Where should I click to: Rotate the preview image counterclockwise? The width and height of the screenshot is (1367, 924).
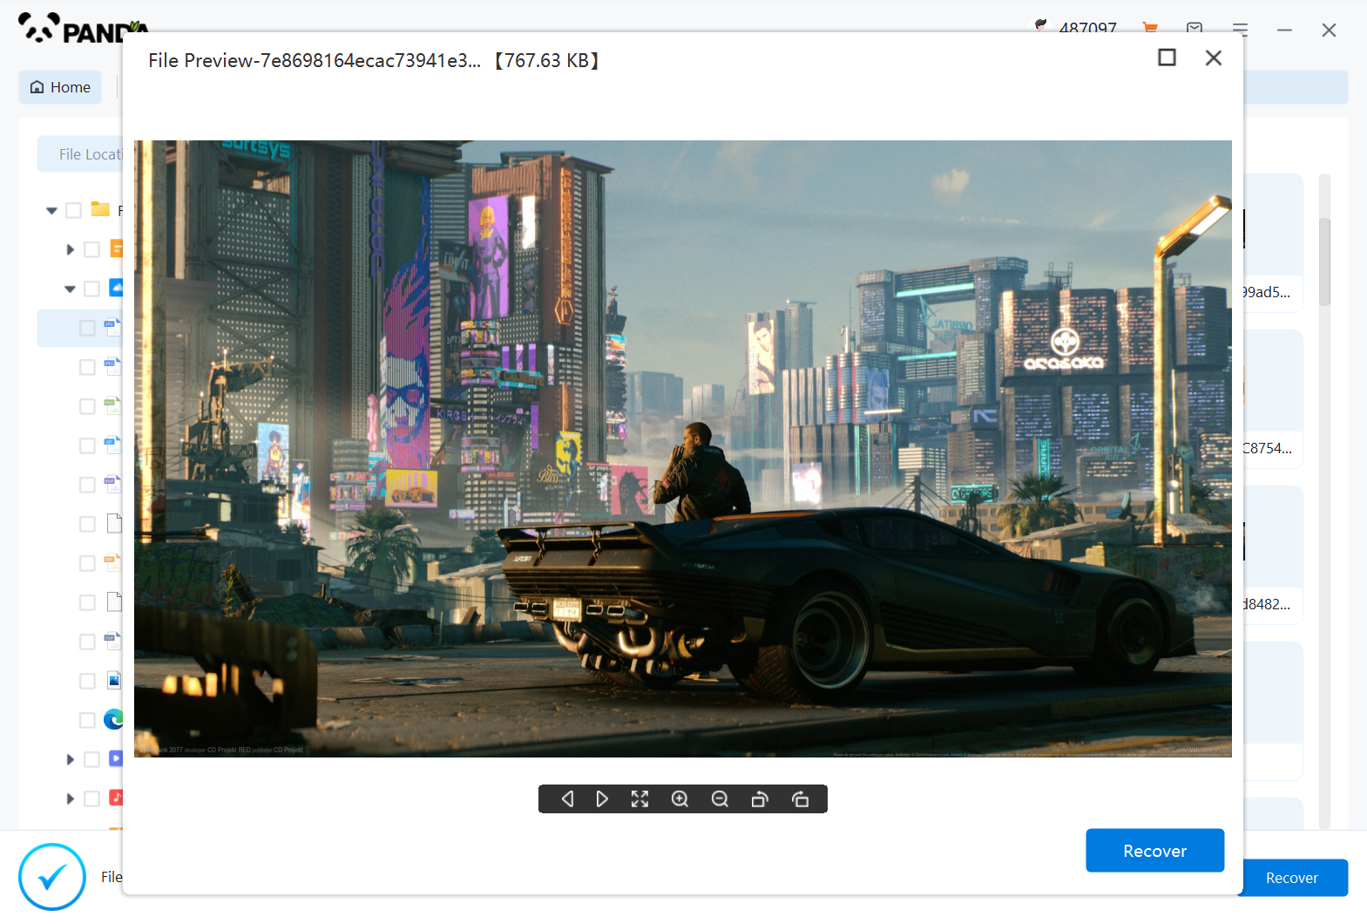760,798
